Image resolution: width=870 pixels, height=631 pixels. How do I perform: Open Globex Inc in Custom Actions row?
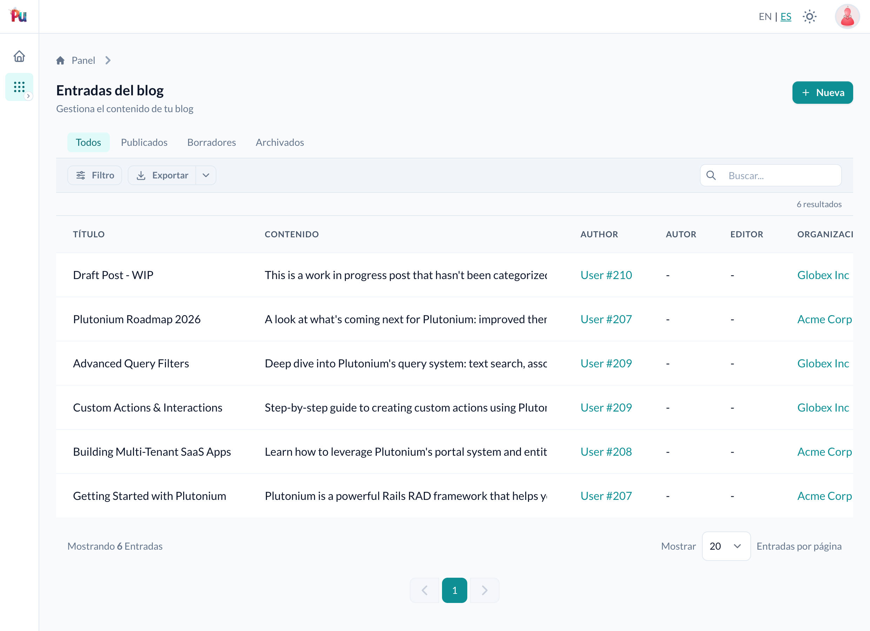click(x=823, y=407)
